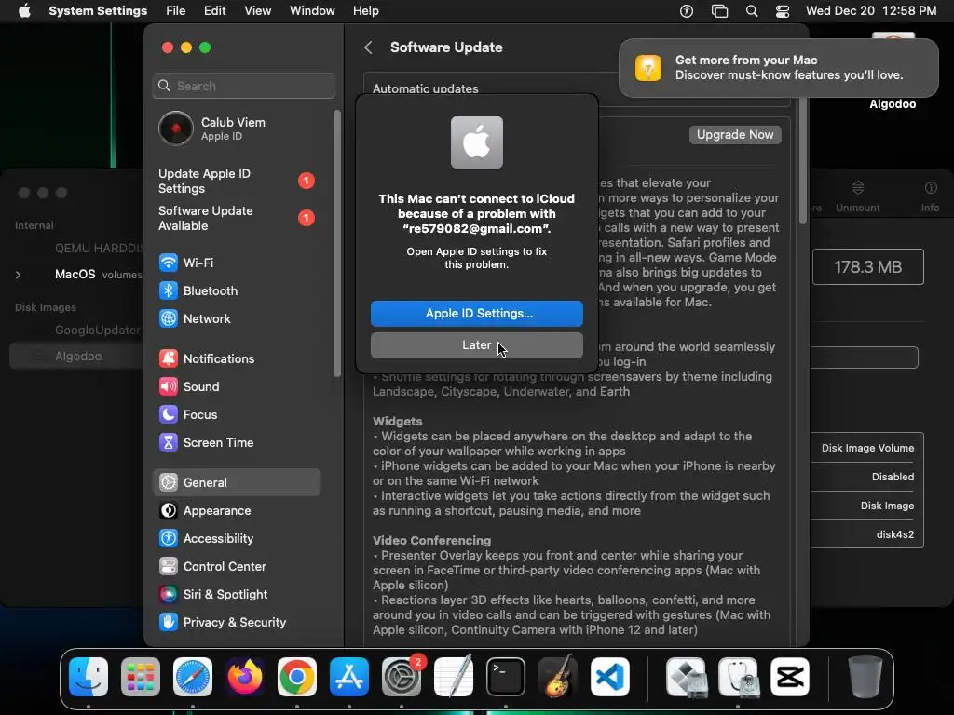Image resolution: width=954 pixels, height=715 pixels.
Task: Open Update Apple ID Settings item
Action: [x=237, y=182]
